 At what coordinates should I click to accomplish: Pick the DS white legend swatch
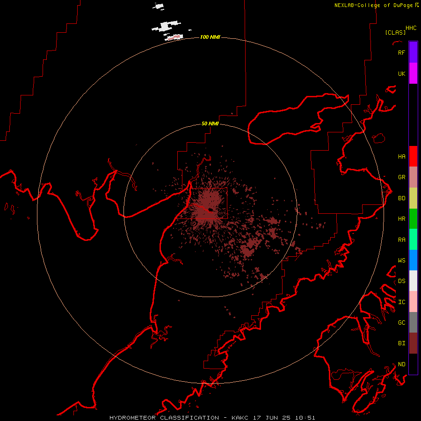(413, 281)
